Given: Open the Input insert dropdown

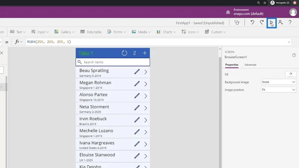Looking at the screenshot, I should coord(40,32).
